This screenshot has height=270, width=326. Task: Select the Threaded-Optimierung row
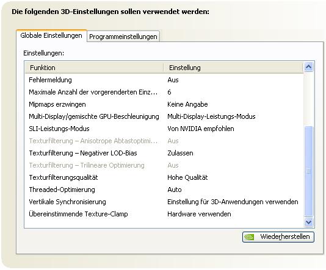[x=164, y=190]
